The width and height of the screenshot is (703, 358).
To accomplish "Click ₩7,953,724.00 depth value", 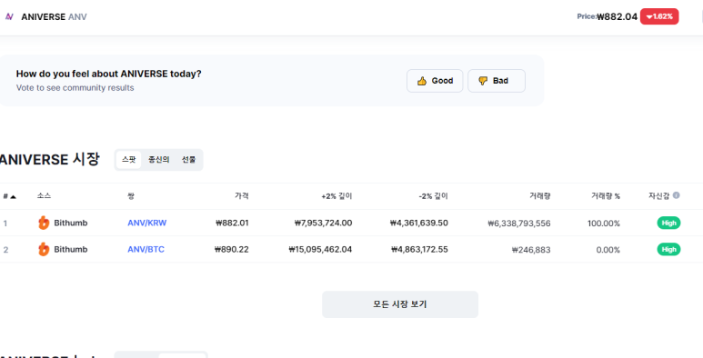I will pyautogui.click(x=323, y=223).
